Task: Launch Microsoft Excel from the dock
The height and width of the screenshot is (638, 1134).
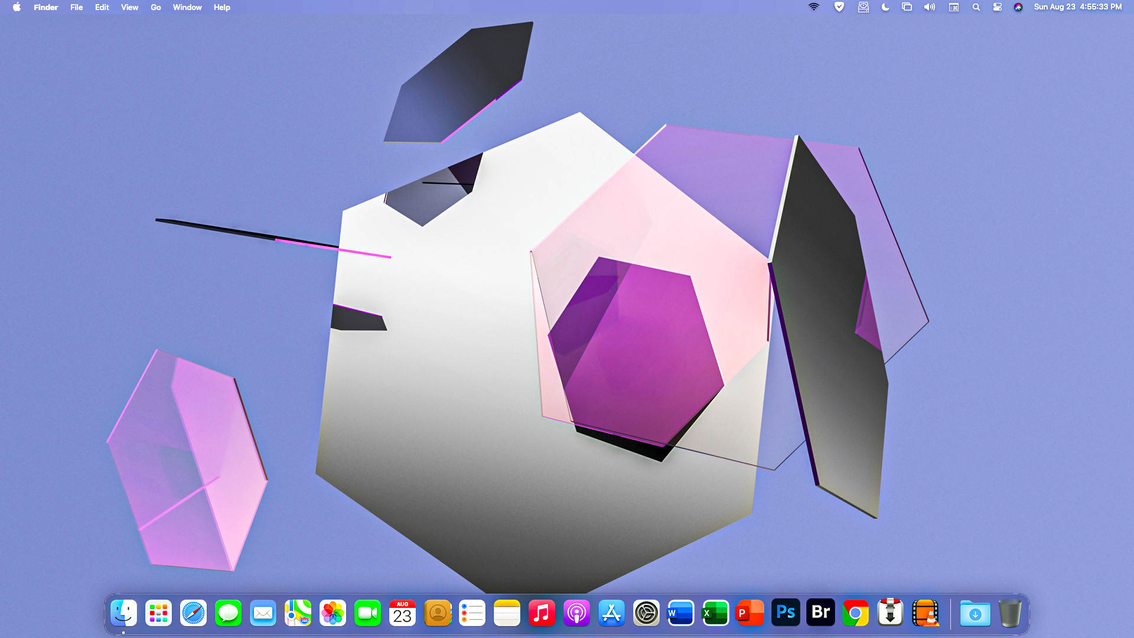Action: (x=715, y=613)
